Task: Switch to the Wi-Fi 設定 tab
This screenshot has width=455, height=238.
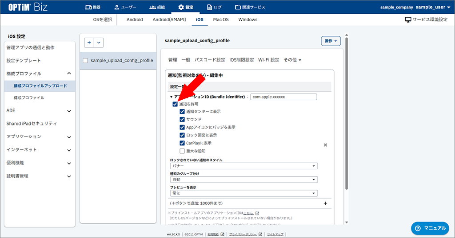Action: 268,60
